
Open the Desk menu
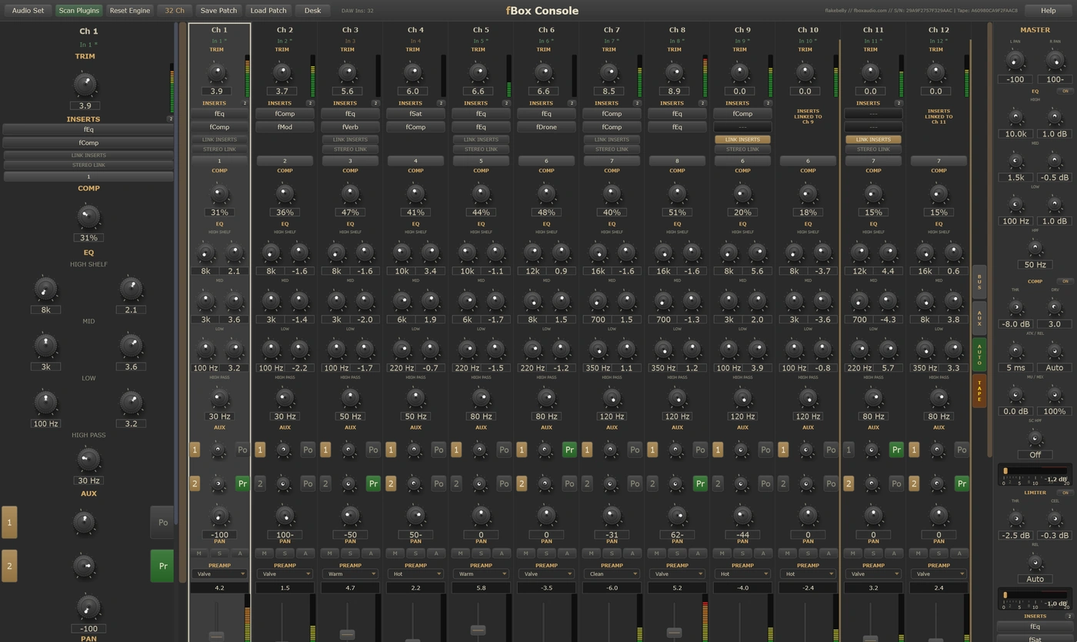coord(312,11)
